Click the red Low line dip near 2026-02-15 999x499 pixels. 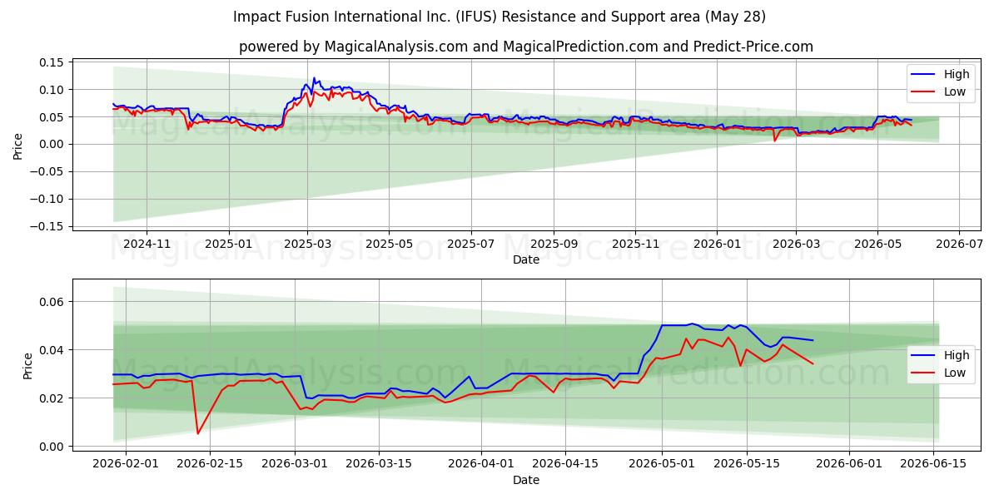click(198, 433)
